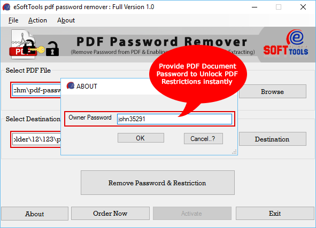
Task: Click the gold key icon in the banner
Action: 37,50
